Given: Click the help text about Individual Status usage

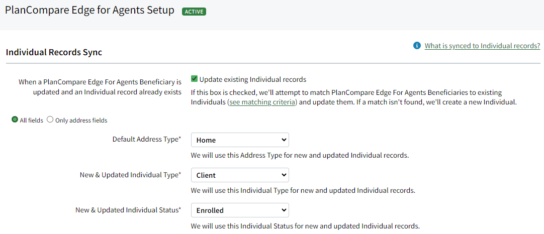Looking at the screenshot, I should [305, 226].
